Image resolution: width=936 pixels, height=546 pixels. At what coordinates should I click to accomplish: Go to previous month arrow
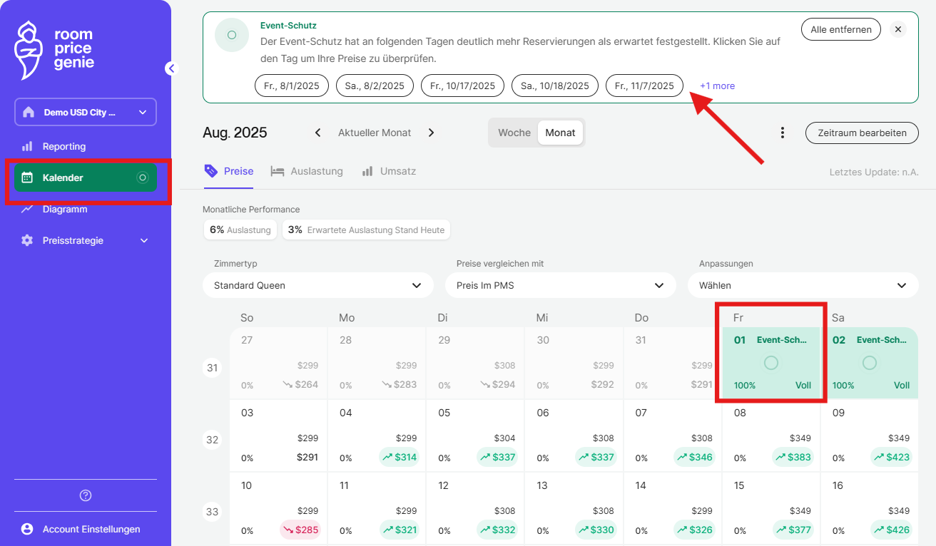tap(318, 133)
